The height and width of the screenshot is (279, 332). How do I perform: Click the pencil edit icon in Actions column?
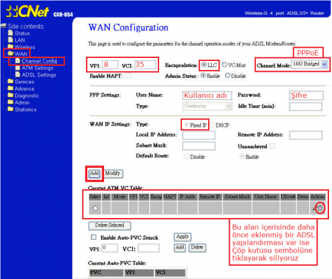315,209
